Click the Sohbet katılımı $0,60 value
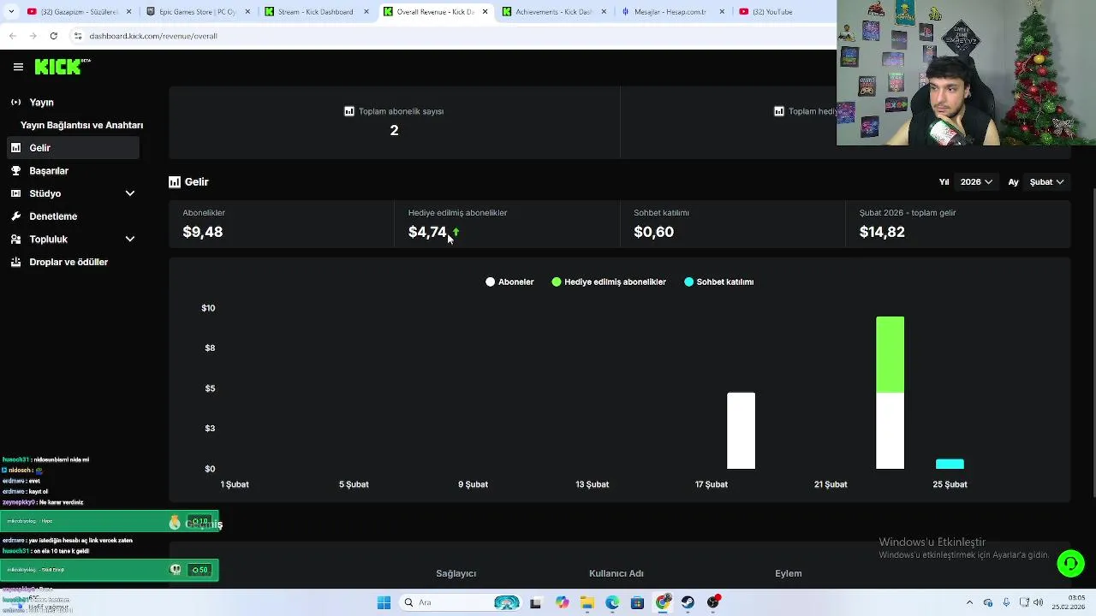 click(x=653, y=232)
